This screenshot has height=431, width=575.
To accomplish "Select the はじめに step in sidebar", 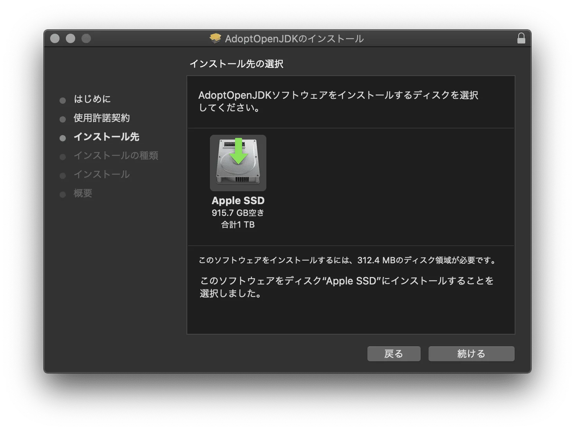I will coord(92,99).
